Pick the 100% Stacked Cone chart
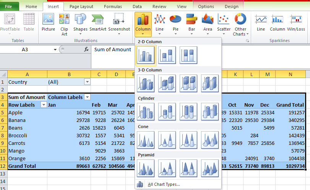Viewport: 310px width, 190px height. [188, 140]
